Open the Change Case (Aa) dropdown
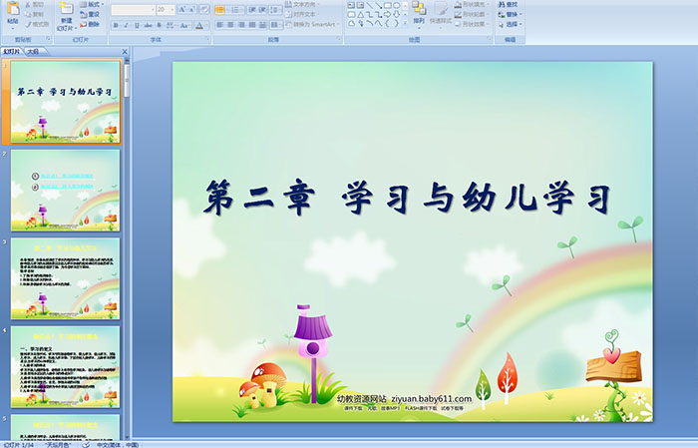 (x=184, y=25)
